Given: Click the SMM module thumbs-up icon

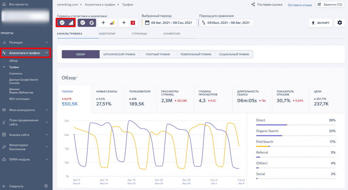Looking at the screenshot, I should pos(4,159).
